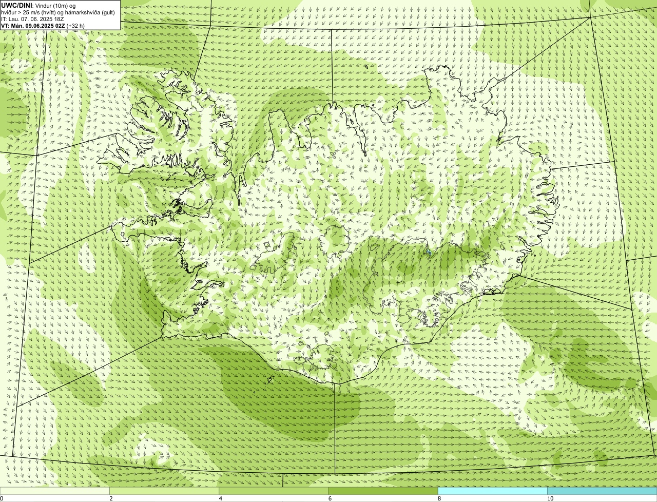Click the 6–8 m/s dark green legend segment
Screen dimensions: 657x502
[x=383, y=491]
